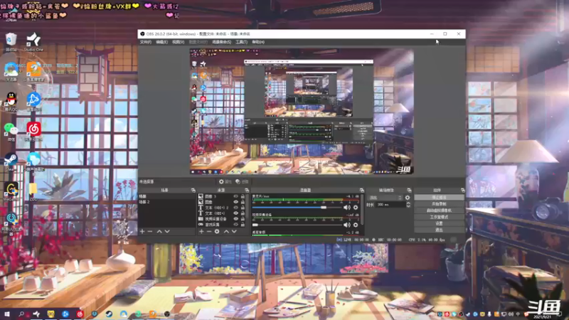This screenshot has height=320, width=569.
Task: Adjust the 视频采集设备 volume slider
Action: tap(297, 225)
